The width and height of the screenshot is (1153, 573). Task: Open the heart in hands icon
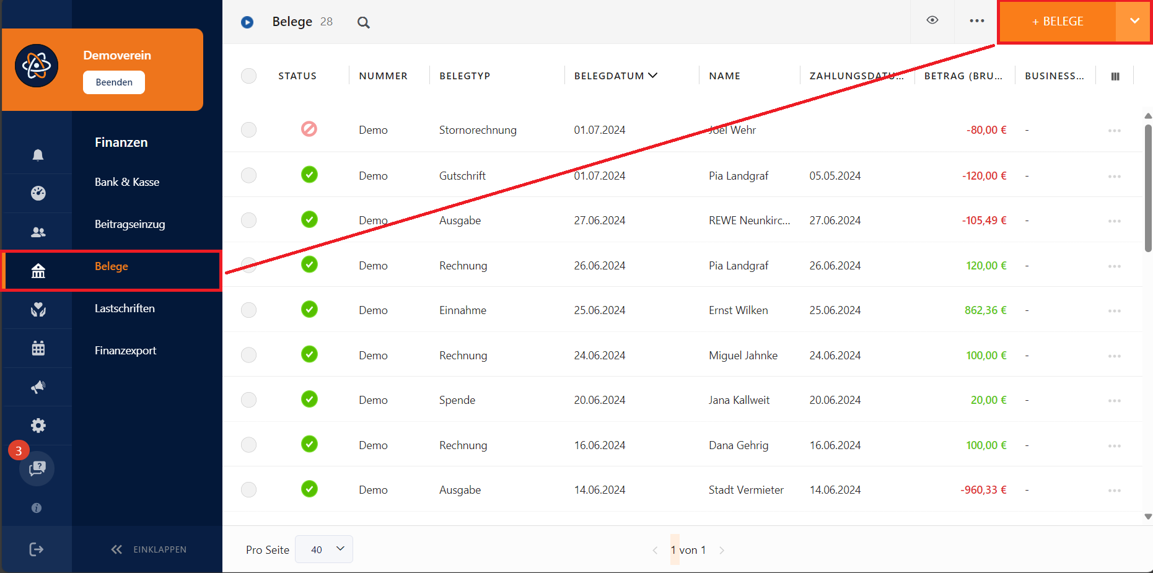point(38,309)
